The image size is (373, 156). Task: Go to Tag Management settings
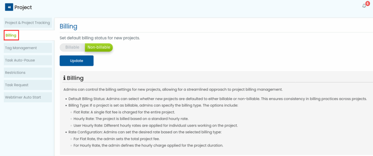(21, 48)
